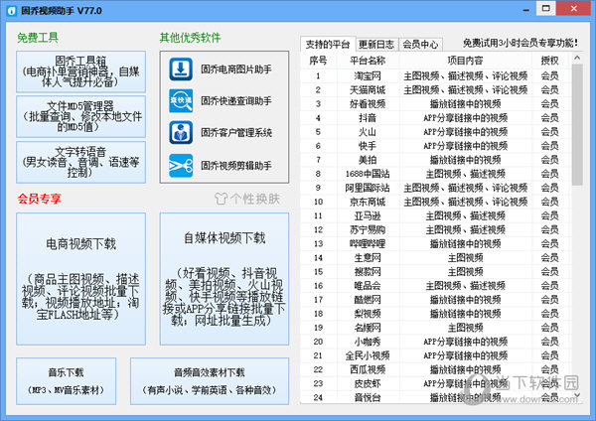The height and width of the screenshot is (421, 596).
Task: Select the 音悦台 row
Action: point(436,397)
